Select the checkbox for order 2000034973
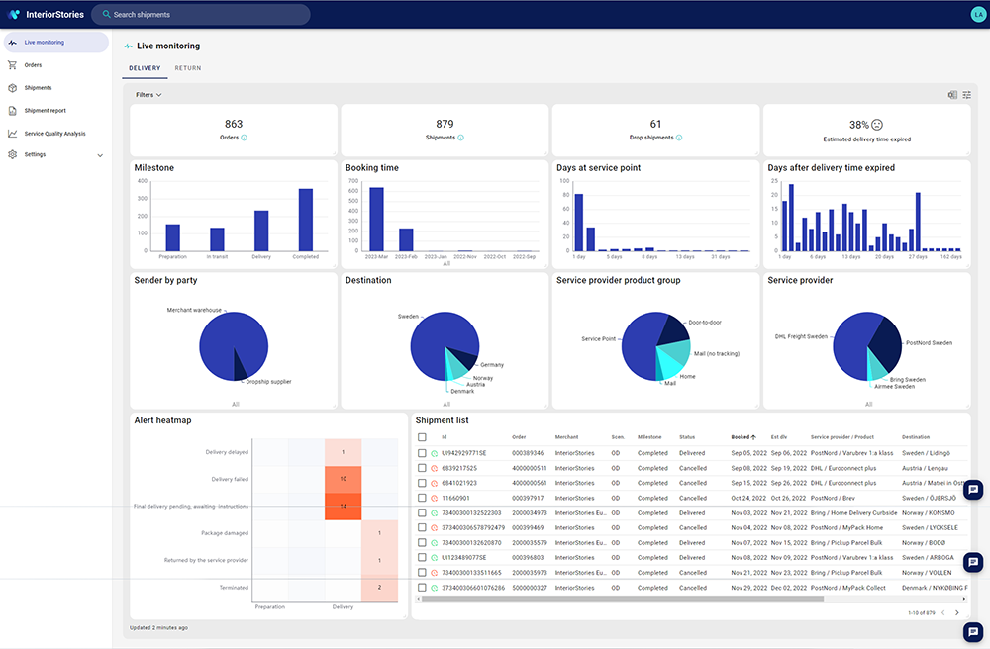This screenshot has width=990, height=649. [422, 512]
